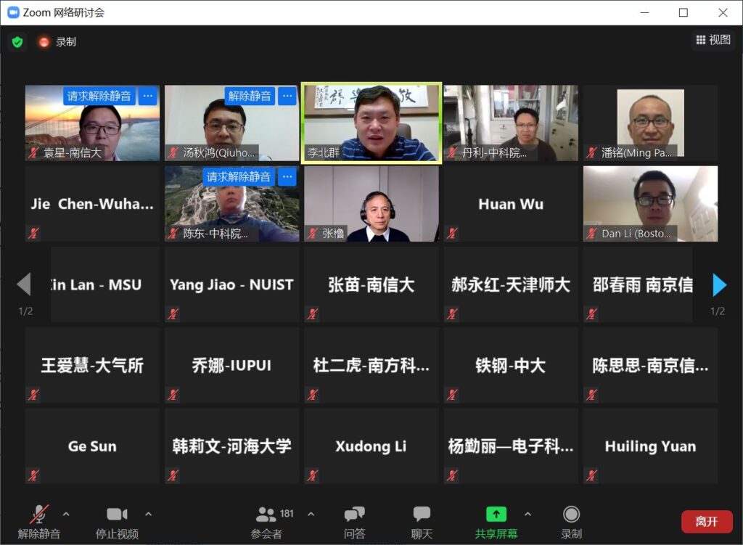Open 聊天 chat panel
Viewport: 743px width, 545px height.
pyautogui.click(x=422, y=521)
